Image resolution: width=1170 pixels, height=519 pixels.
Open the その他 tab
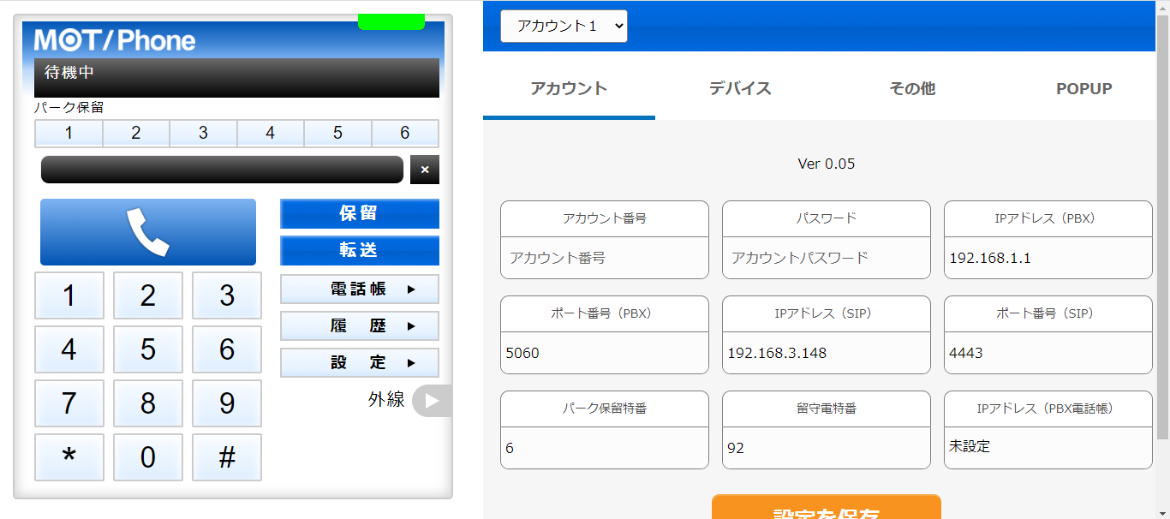pos(912,88)
